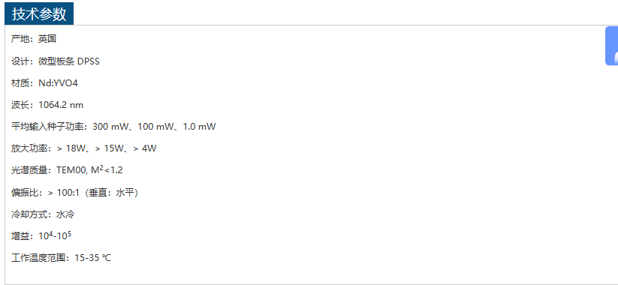
Task: Select the 15-35 ℃ temperature range
Action: pyautogui.click(x=93, y=258)
